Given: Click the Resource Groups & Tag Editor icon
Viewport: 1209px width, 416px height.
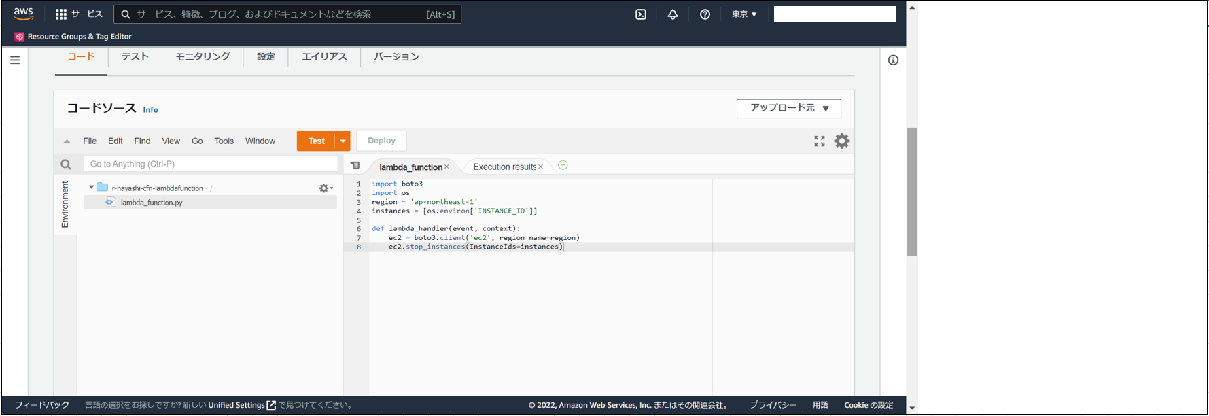Looking at the screenshot, I should (x=20, y=37).
